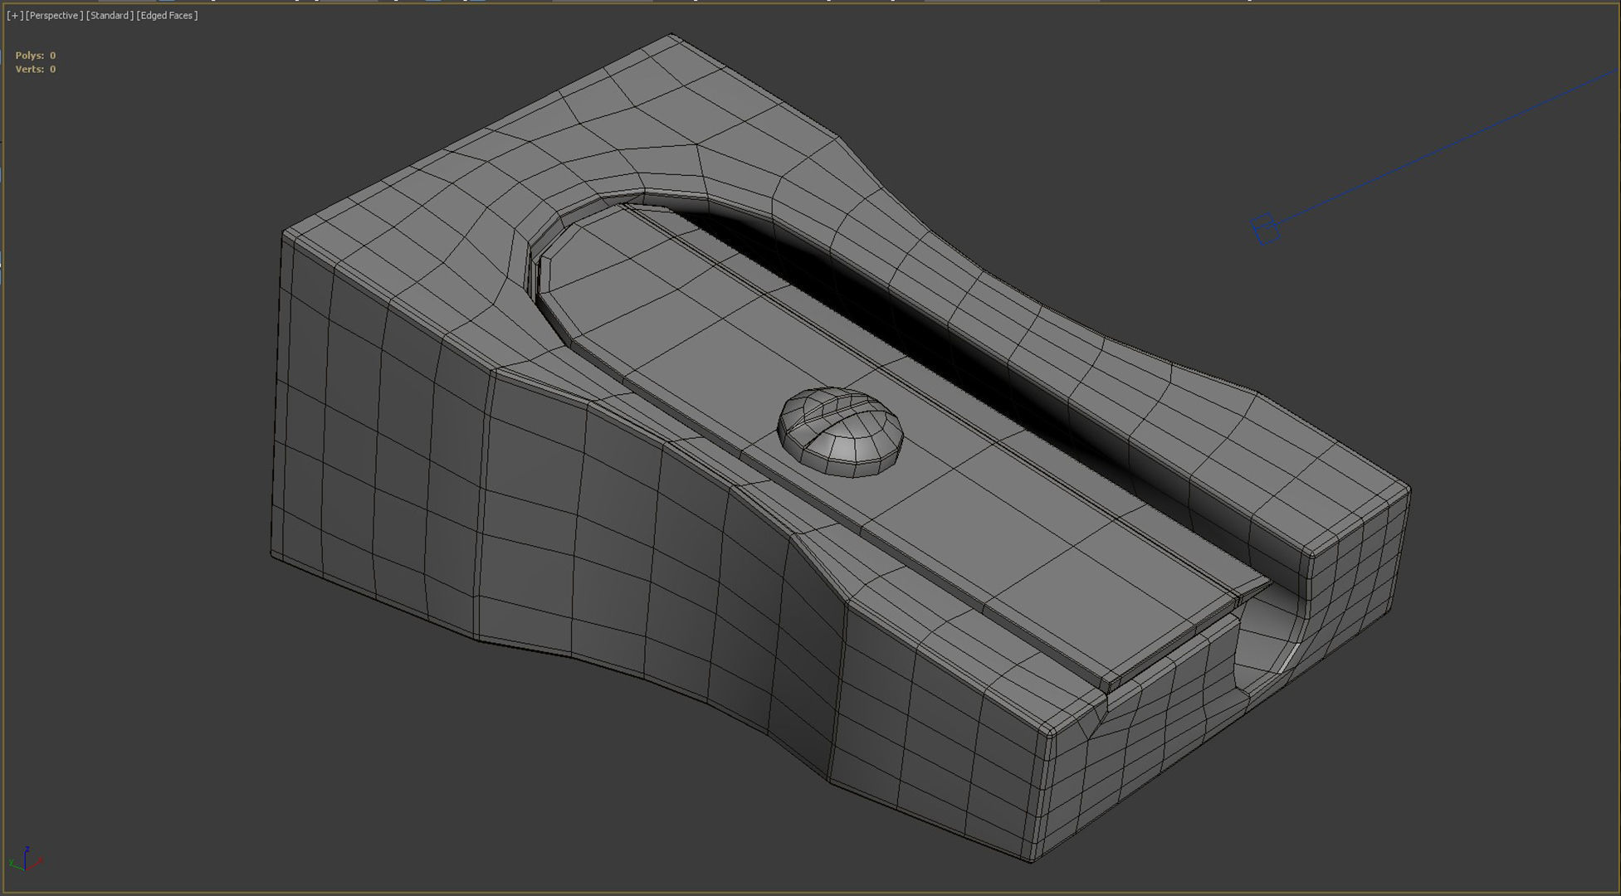1621x896 pixels.
Task: Click the Polys: 0 statistics readout
Action: coord(36,56)
